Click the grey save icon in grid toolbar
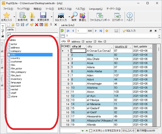Viewport: 162px width, 134px height. pyautogui.click(x=116, y=31)
